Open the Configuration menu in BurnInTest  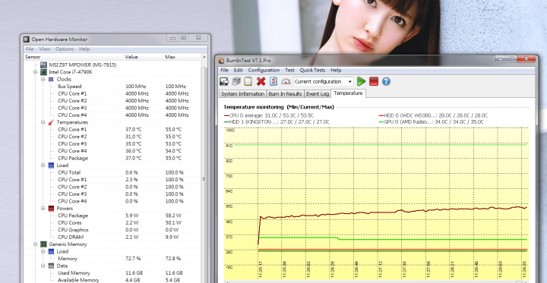coord(264,70)
